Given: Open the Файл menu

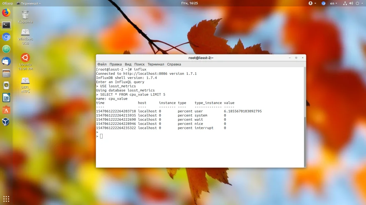Looking at the screenshot, I should pyautogui.click(x=102, y=64).
